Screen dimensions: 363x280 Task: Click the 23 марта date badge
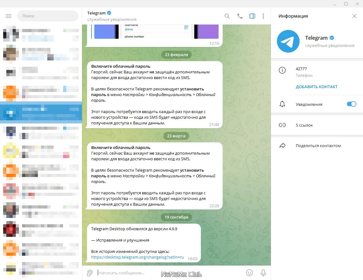pyautogui.click(x=176, y=136)
